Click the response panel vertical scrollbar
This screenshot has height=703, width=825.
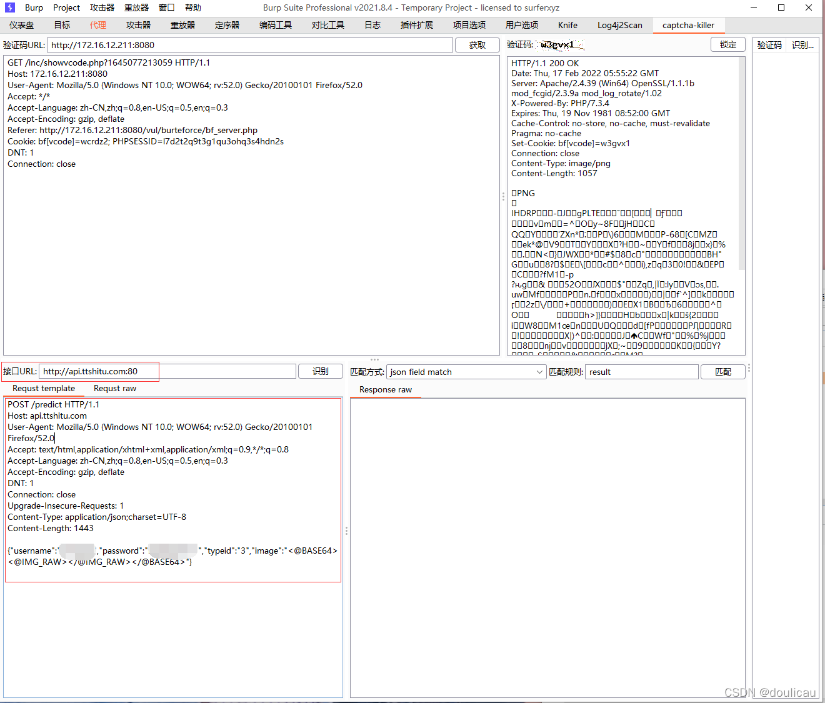click(x=742, y=164)
